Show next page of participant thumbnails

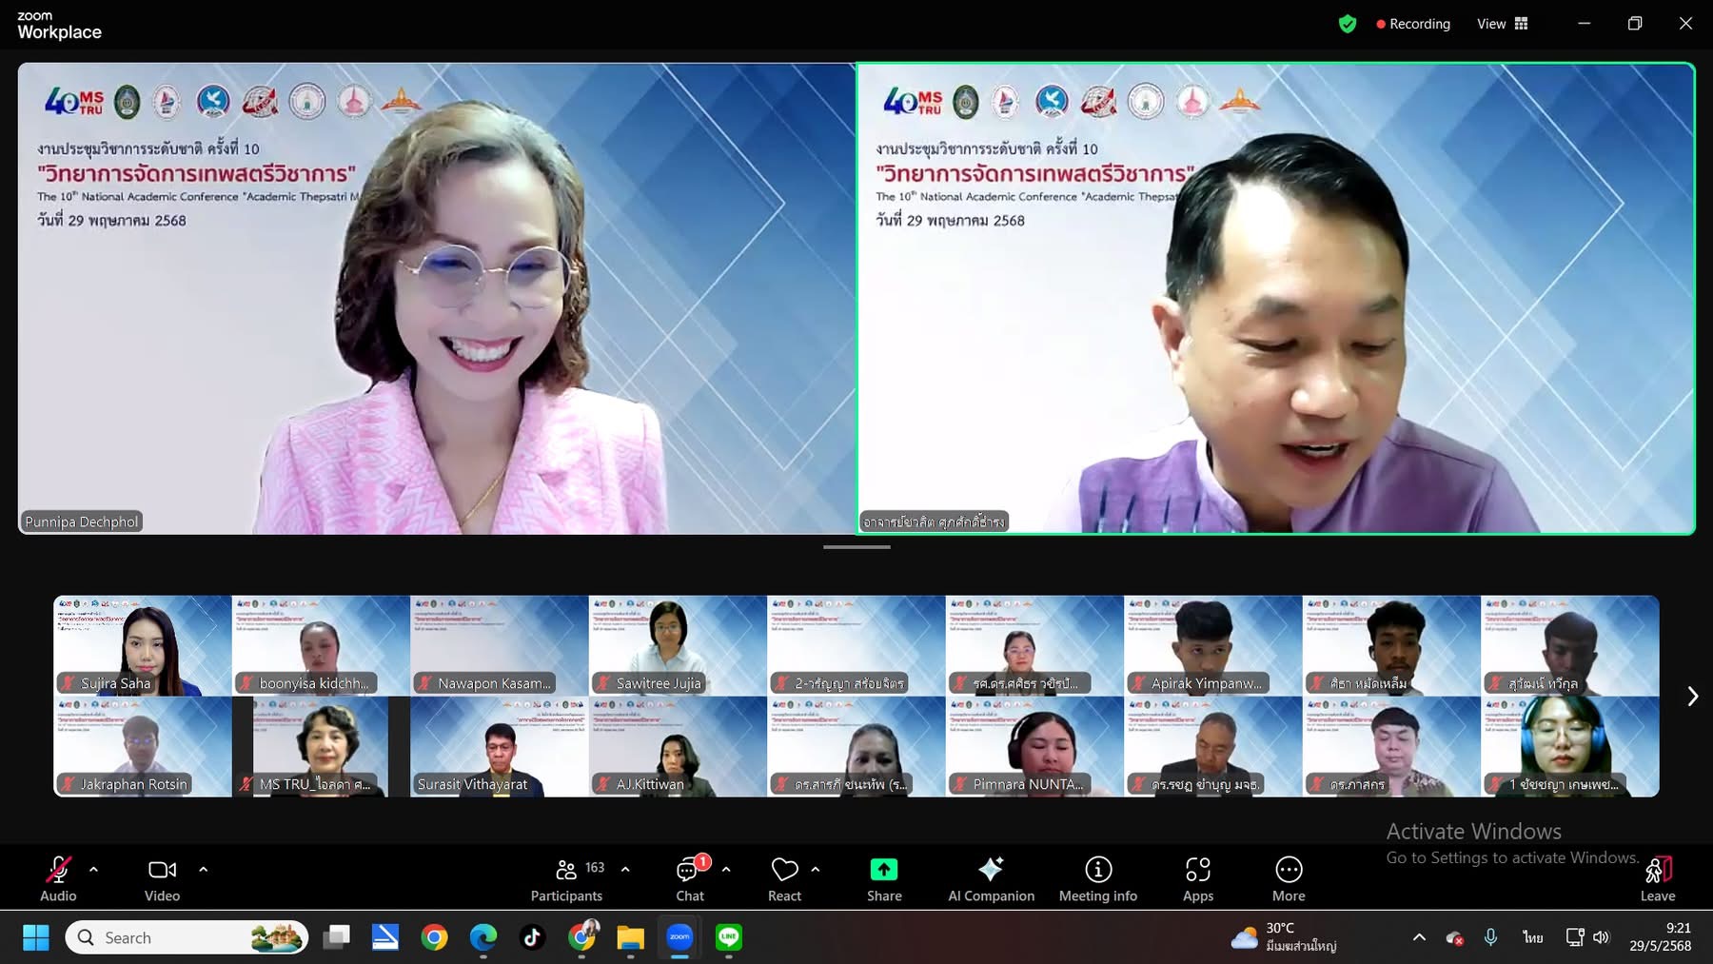[1692, 697]
